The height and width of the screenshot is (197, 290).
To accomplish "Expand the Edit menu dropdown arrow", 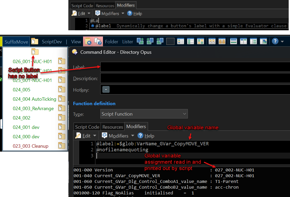I will (95, 136).
